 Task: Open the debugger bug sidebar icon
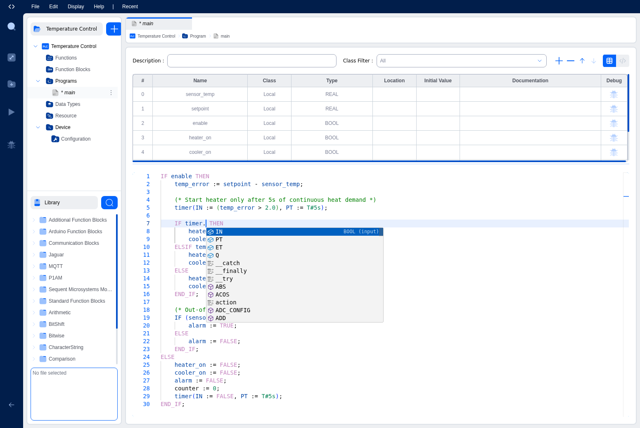tap(12, 145)
